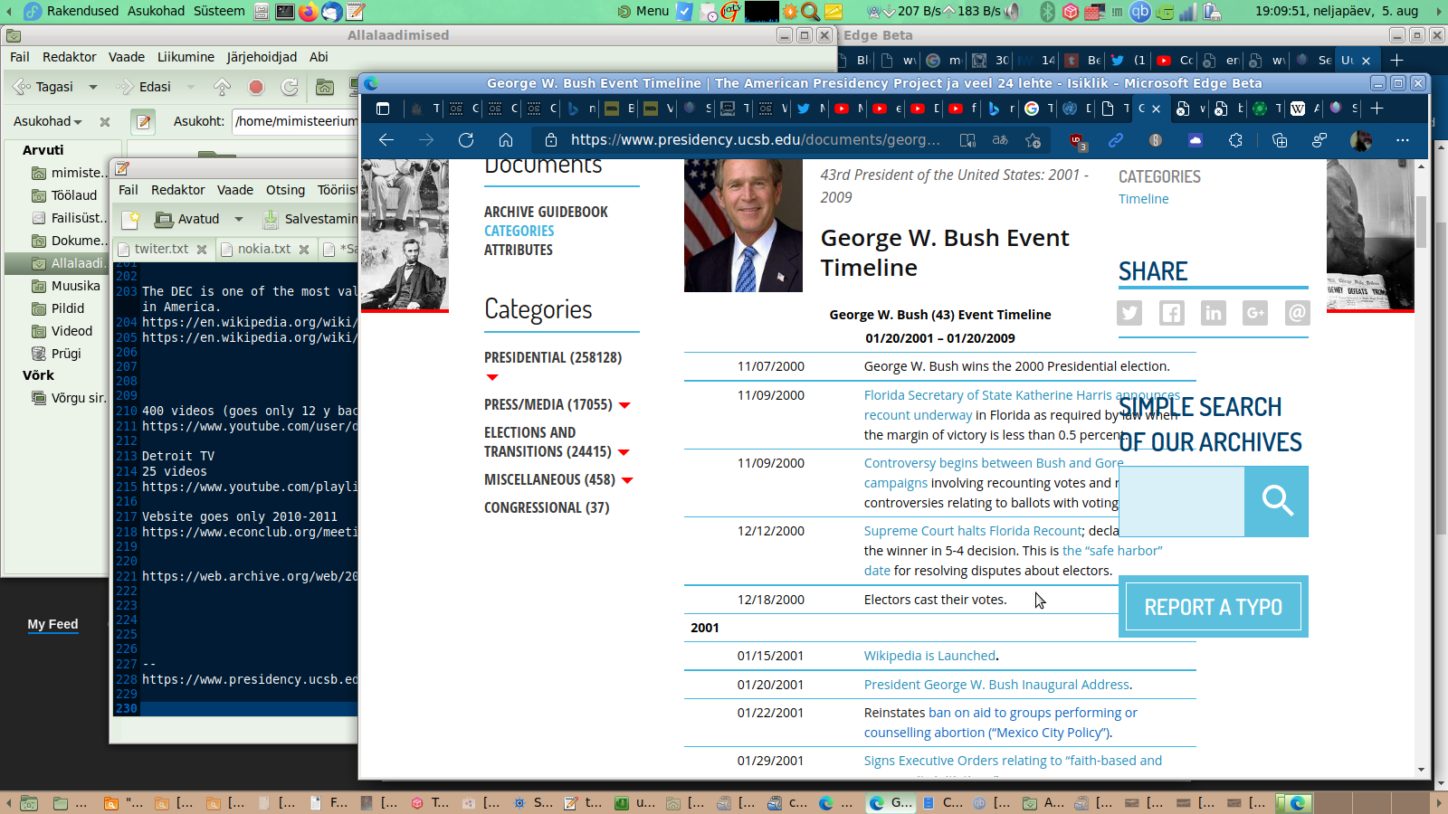This screenshot has height=814, width=1448.
Task: Click the Read Aloud icon in address bar
Action: pyautogui.click(x=967, y=140)
